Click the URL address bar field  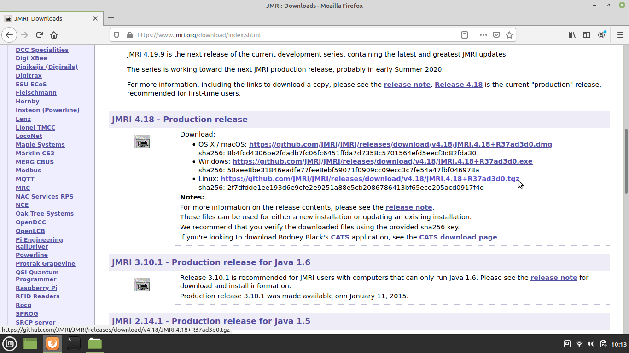click(295, 35)
